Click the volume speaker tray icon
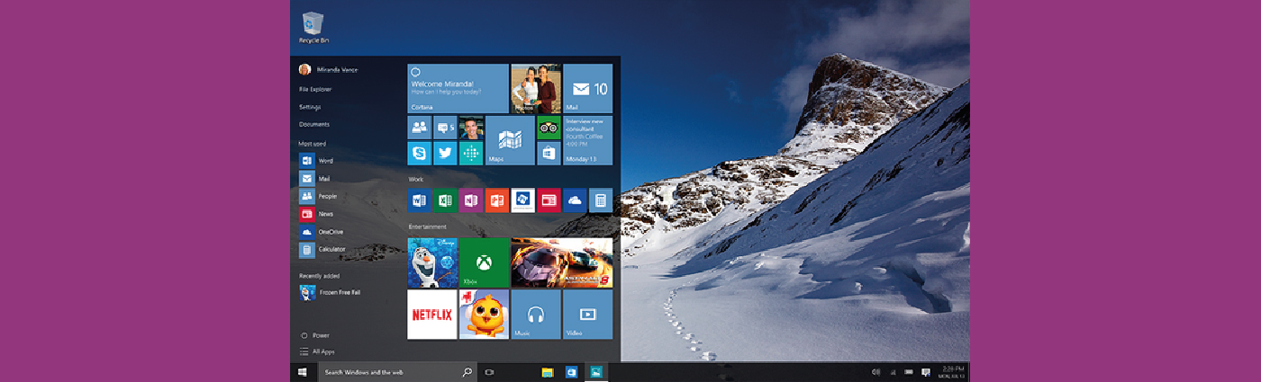The image size is (1261, 382). click(875, 372)
